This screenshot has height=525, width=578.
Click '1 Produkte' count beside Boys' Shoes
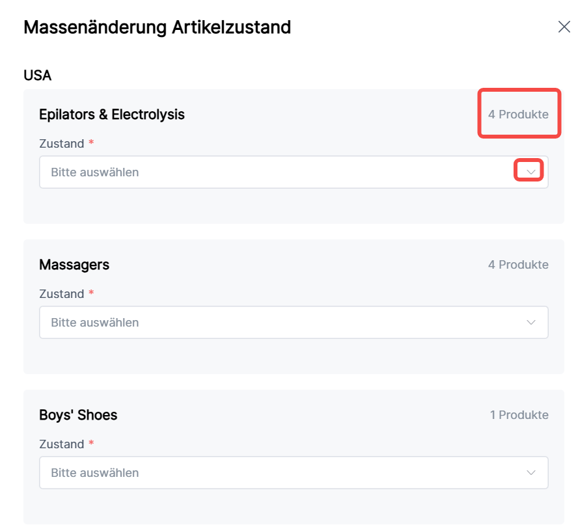point(519,415)
